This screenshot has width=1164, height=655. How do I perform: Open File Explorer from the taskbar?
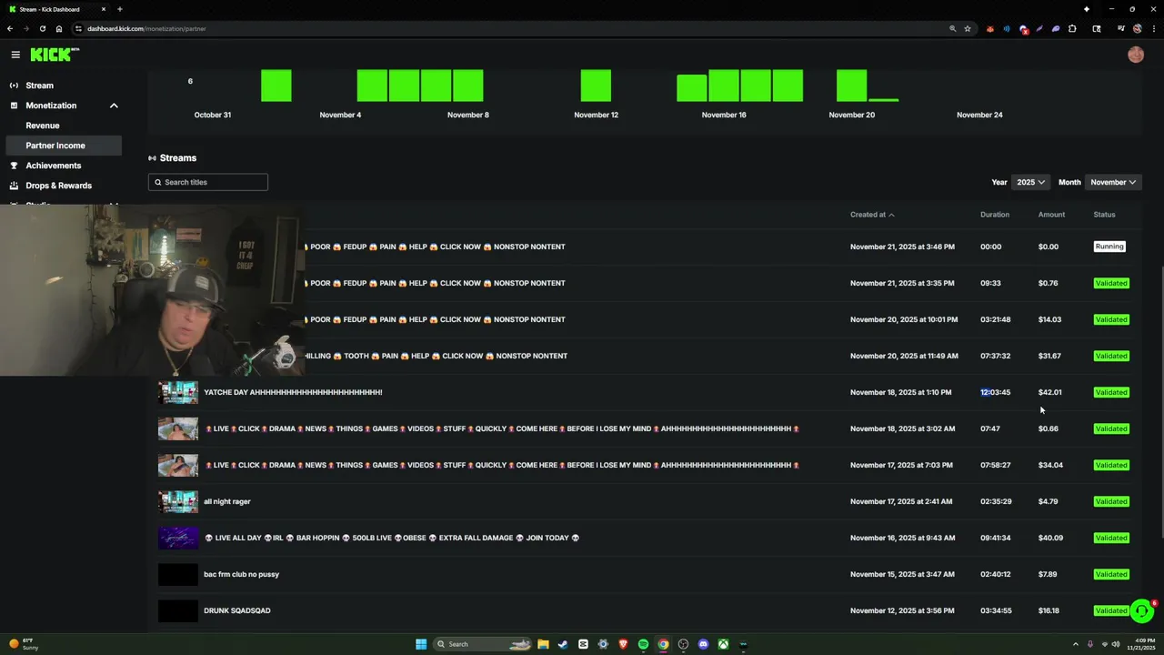click(543, 644)
